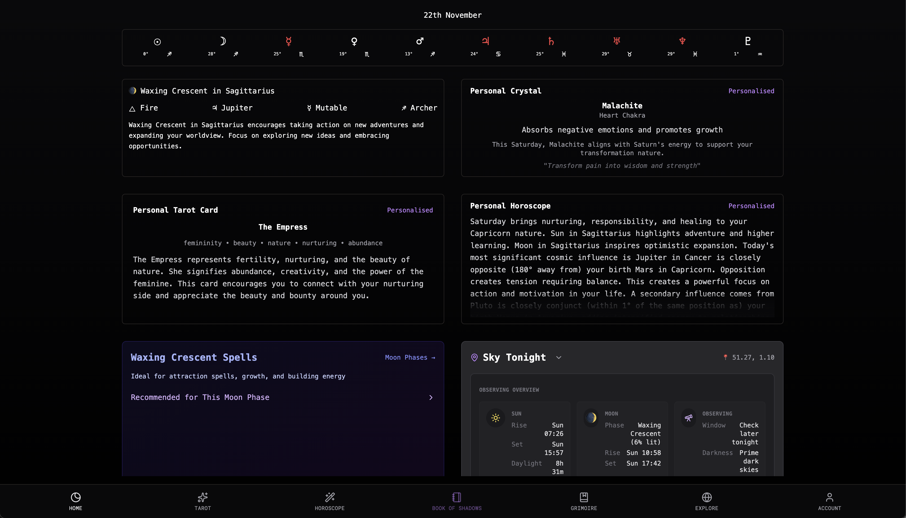This screenshot has width=906, height=518.
Task: Click the crescent Moon planet symbol
Action: tap(223, 41)
